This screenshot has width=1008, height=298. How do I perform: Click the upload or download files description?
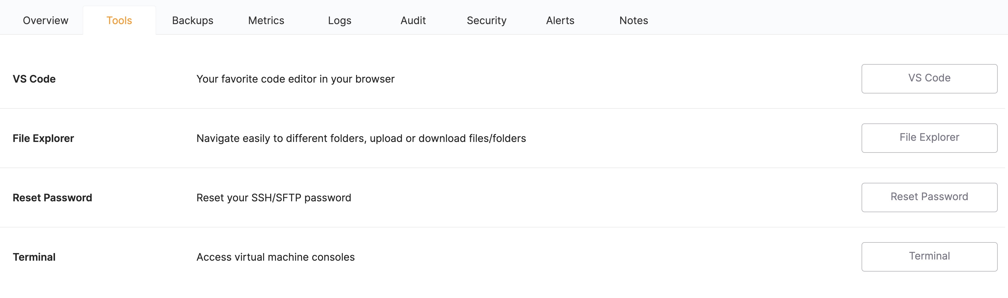coord(361,138)
